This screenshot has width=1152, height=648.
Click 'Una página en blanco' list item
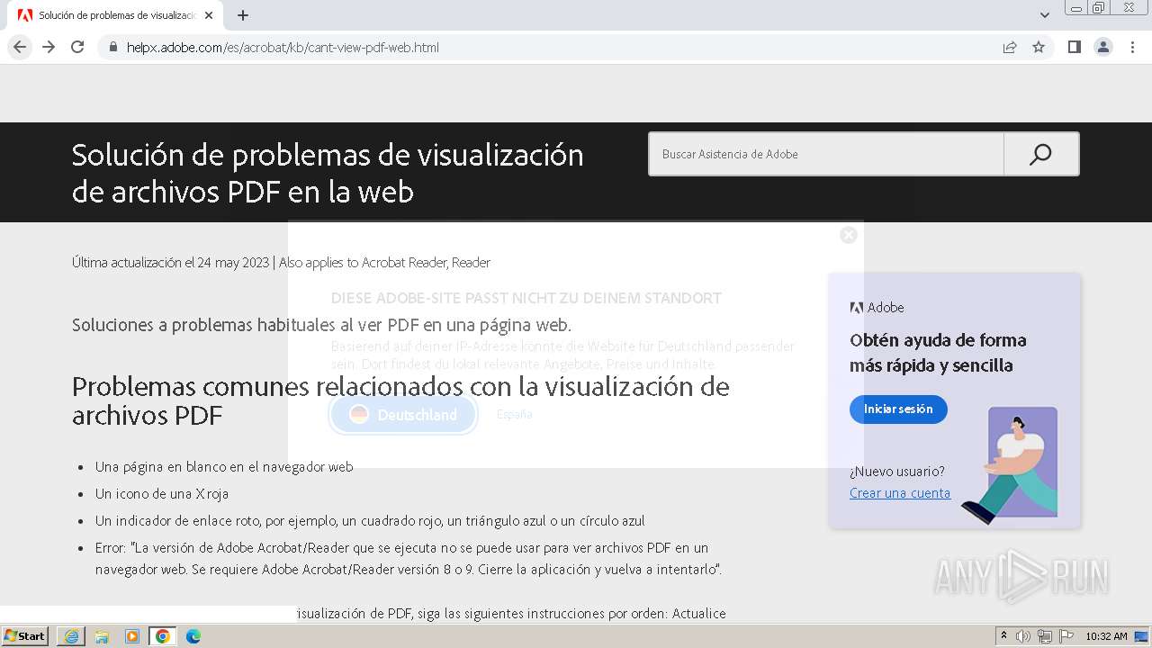tap(224, 466)
